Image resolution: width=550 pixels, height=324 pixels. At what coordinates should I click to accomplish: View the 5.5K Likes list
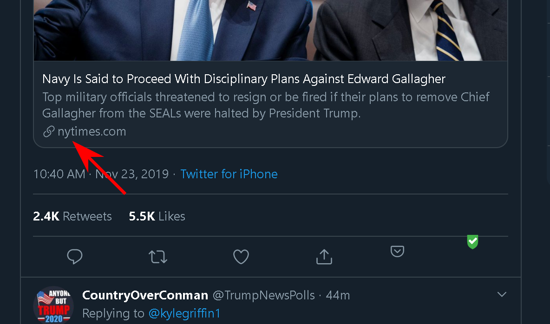point(157,216)
